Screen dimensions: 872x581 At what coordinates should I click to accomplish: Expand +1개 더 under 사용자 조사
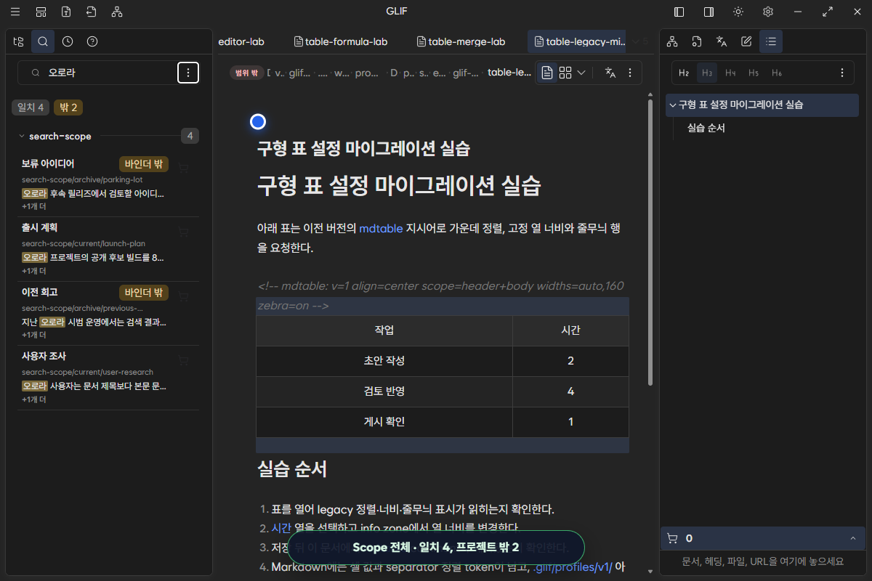point(34,399)
